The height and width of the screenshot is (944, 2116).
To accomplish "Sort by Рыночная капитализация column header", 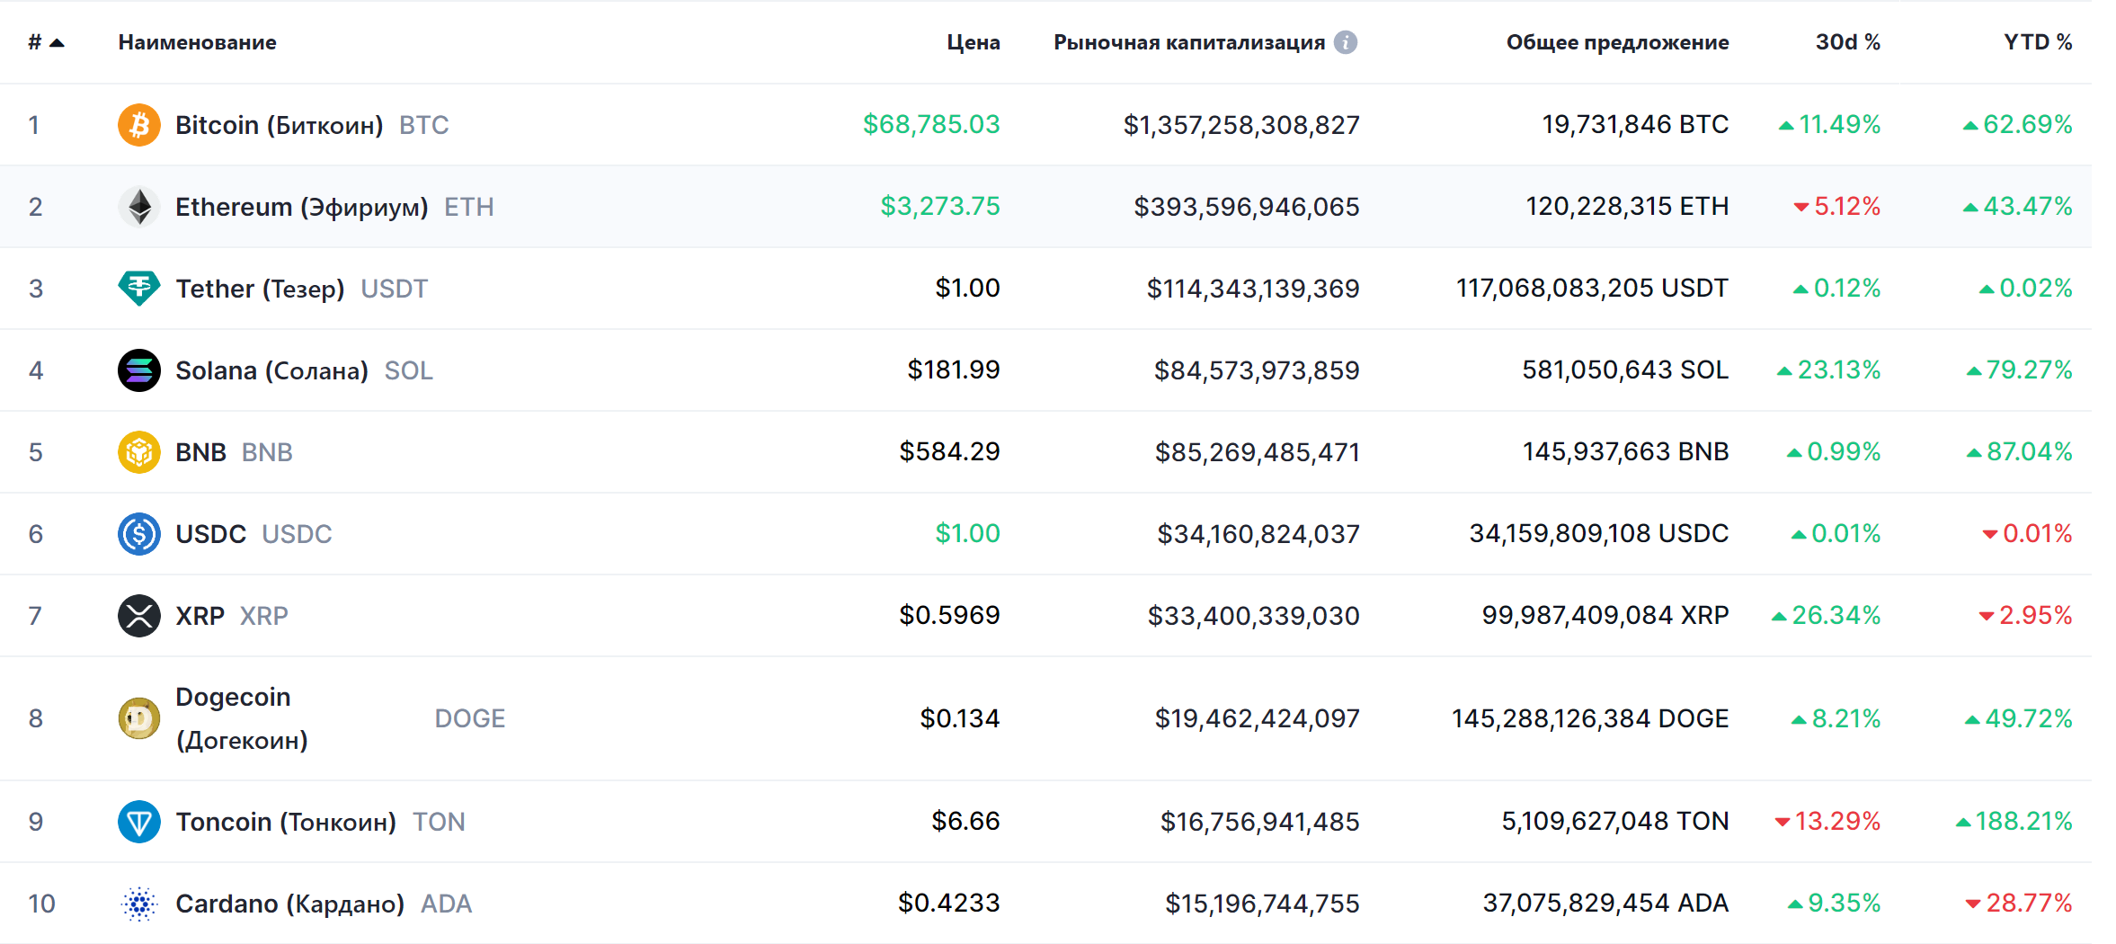I will [x=1189, y=42].
